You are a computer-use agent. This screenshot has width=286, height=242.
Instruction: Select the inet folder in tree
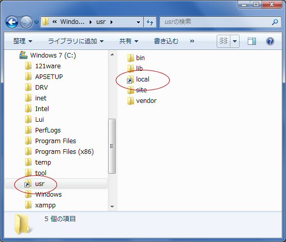(41, 98)
